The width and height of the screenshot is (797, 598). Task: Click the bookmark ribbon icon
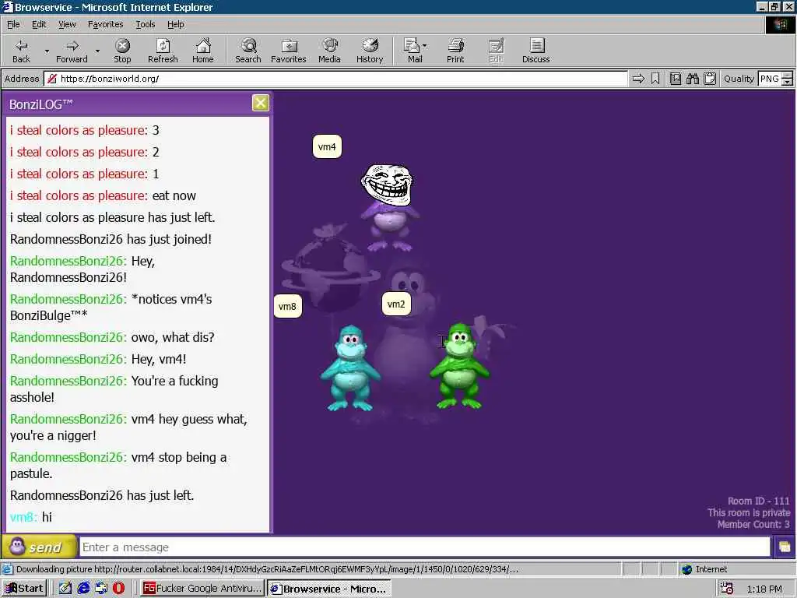[655, 79]
